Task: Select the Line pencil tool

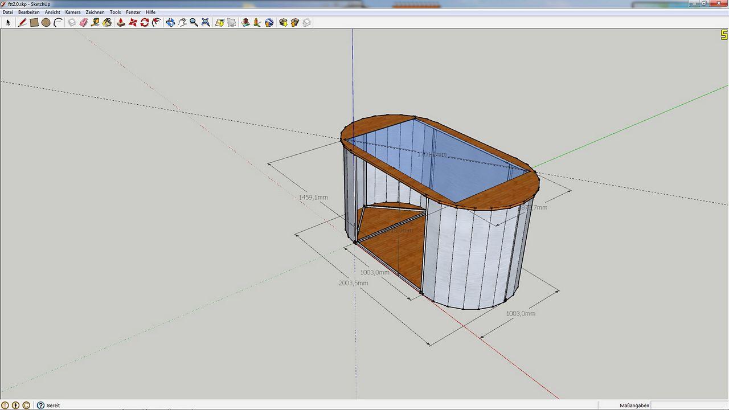Action: pos(22,23)
